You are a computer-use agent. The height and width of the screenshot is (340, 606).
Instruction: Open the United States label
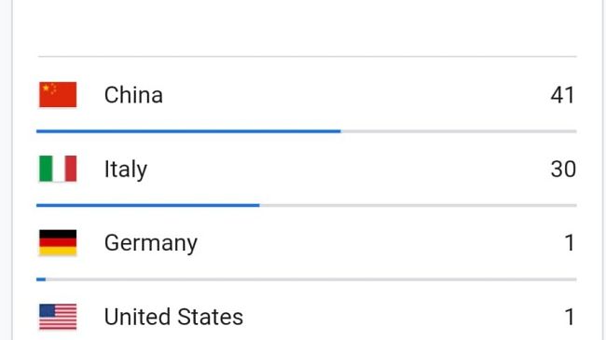click(173, 317)
